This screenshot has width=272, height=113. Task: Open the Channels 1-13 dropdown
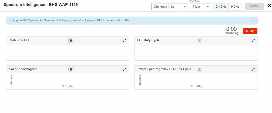tap(169, 7)
